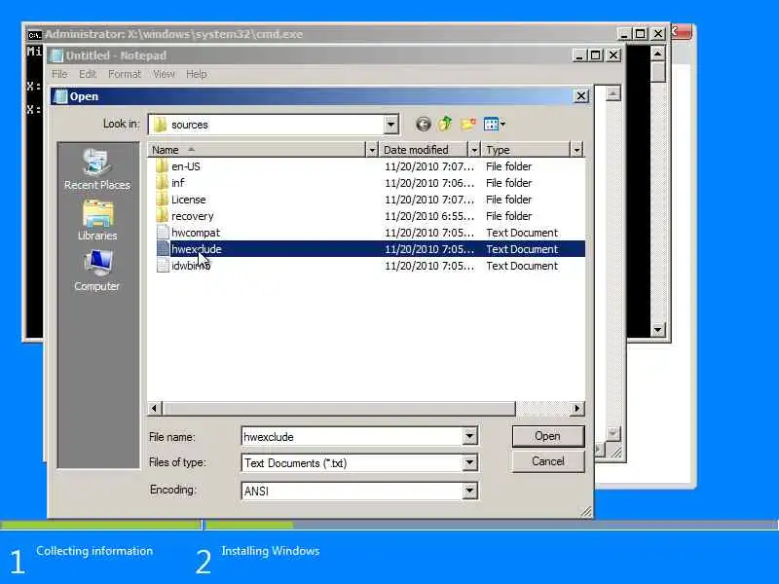The image size is (779, 584).
Task: Open the Notepad View menu
Action: tap(164, 74)
